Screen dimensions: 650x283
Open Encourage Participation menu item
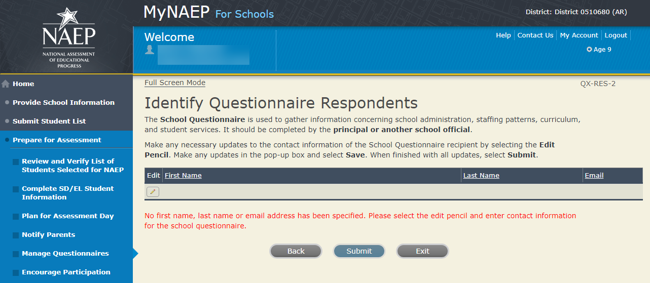(x=66, y=272)
